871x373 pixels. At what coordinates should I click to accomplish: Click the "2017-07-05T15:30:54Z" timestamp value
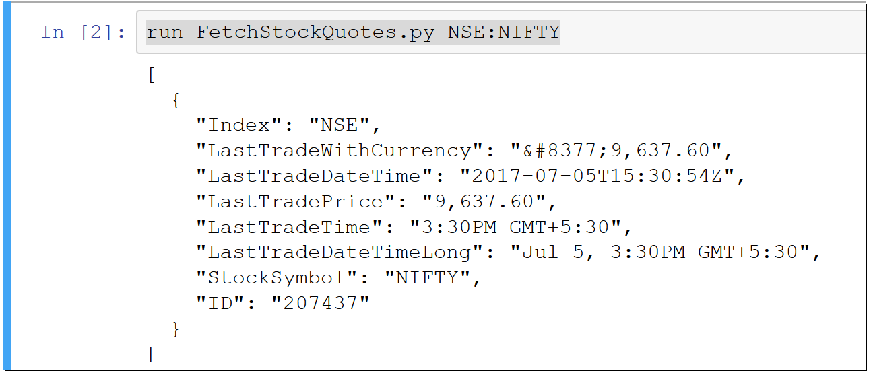click(x=598, y=176)
